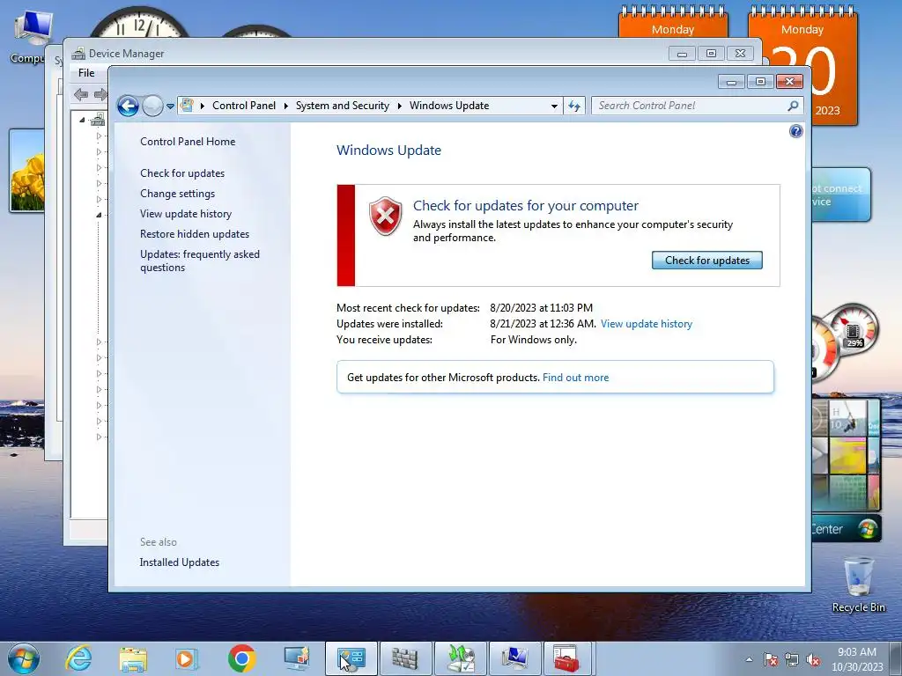902x676 pixels.
Task: Open the red toolbox taskbar icon
Action: pyautogui.click(x=566, y=658)
